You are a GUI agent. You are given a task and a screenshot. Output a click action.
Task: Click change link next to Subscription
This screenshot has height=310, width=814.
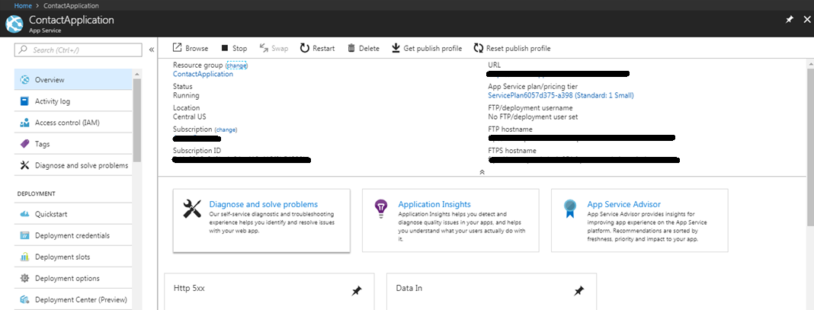226,129
